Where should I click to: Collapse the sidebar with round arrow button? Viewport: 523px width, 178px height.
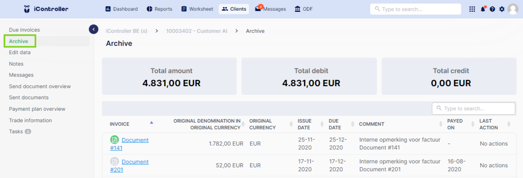point(93,29)
